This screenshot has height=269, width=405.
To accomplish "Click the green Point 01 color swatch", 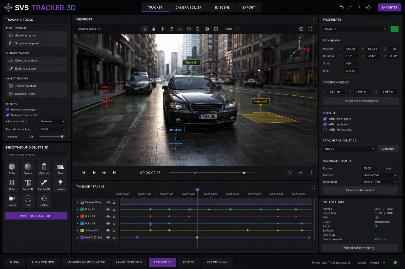I will [x=394, y=29].
